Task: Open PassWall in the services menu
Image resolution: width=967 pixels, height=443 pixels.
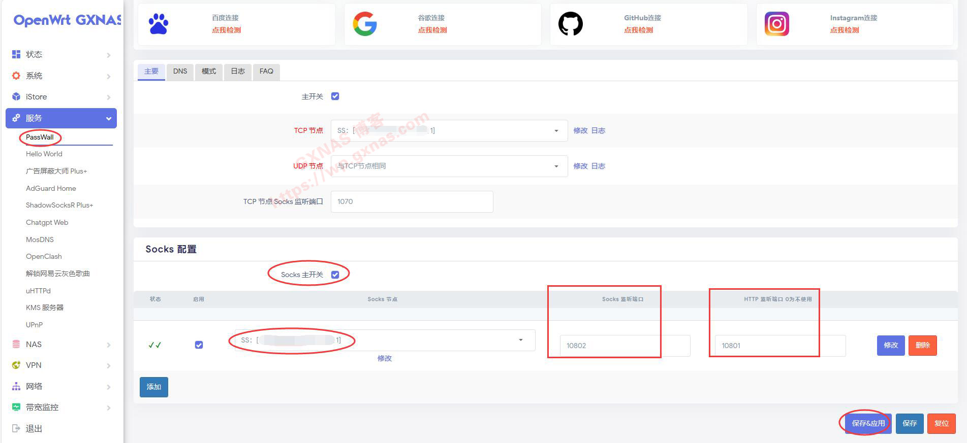Action: (40, 137)
